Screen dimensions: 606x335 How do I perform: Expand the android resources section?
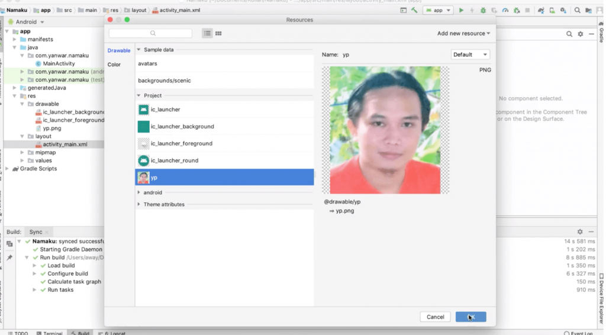click(x=139, y=192)
